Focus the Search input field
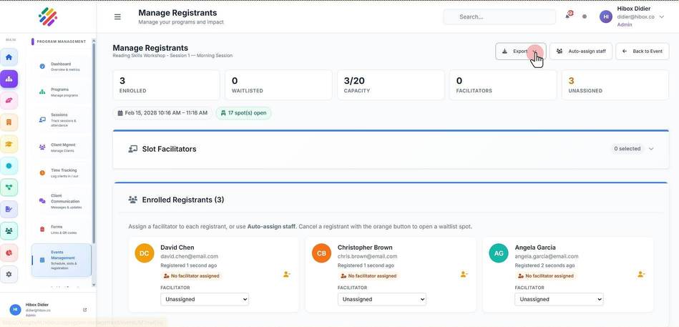The width and height of the screenshot is (679, 327). 499,17
